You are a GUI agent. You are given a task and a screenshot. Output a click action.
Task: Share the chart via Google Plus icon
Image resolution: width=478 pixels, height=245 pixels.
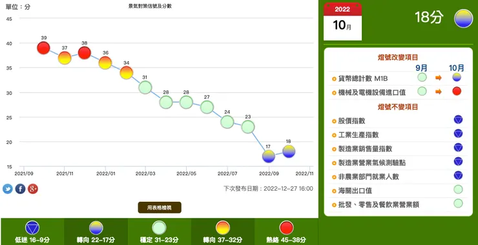point(32,189)
